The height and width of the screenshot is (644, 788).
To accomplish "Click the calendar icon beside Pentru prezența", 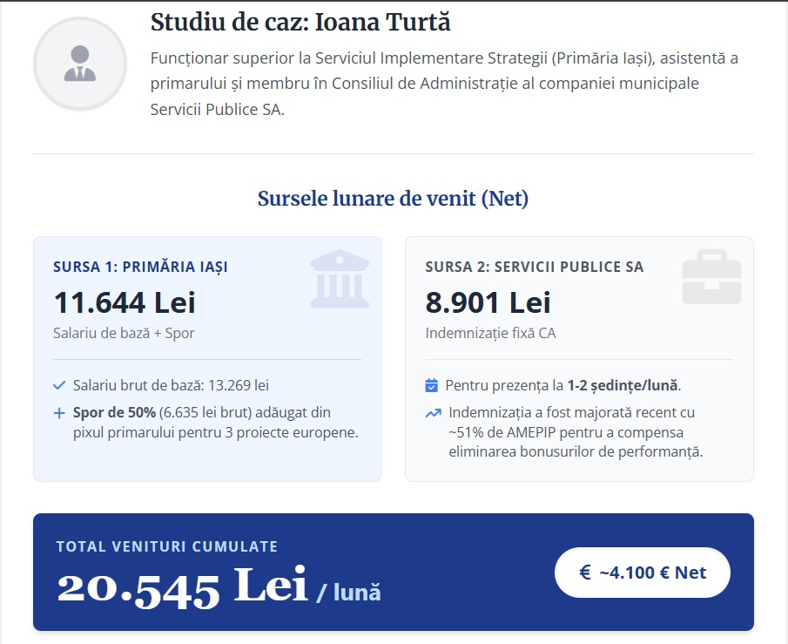I will pos(432,385).
